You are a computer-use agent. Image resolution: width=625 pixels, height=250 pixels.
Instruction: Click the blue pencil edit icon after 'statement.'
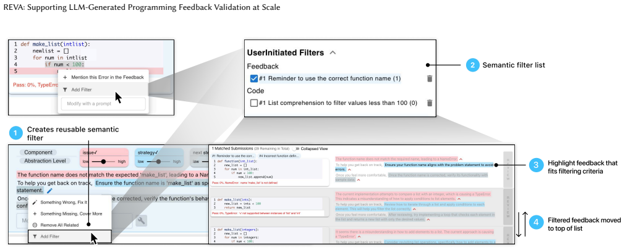click(x=50, y=191)
